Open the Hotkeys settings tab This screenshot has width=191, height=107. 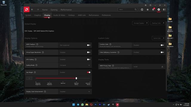(72, 15)
